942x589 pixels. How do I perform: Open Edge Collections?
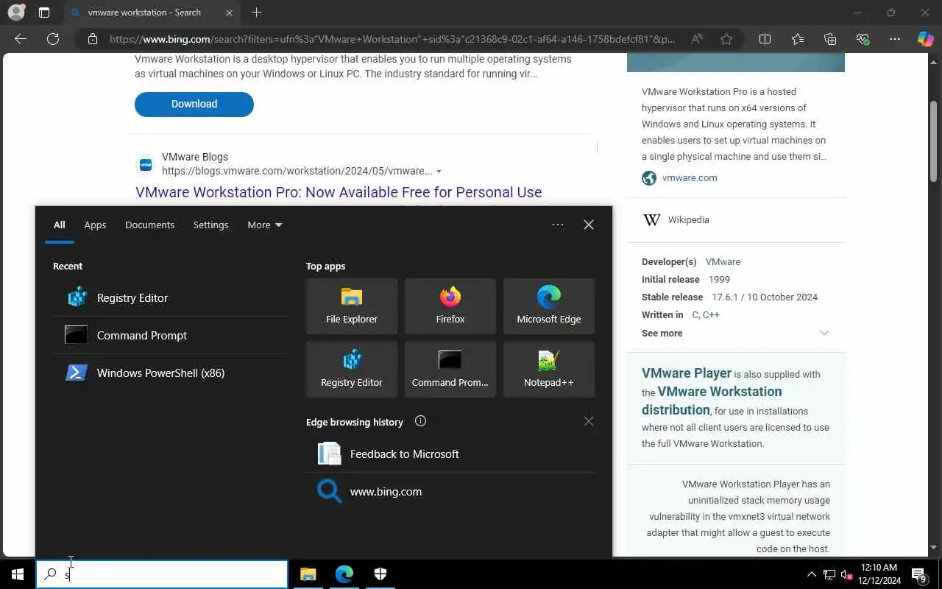(x=830, y=39)
